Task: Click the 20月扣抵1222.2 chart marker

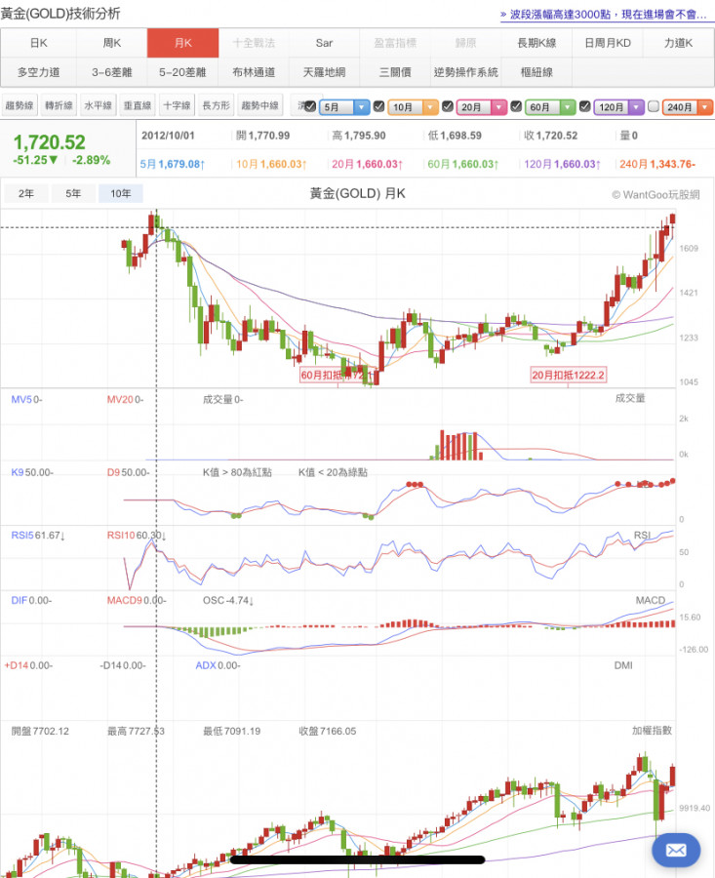Action: click(569, 374)
